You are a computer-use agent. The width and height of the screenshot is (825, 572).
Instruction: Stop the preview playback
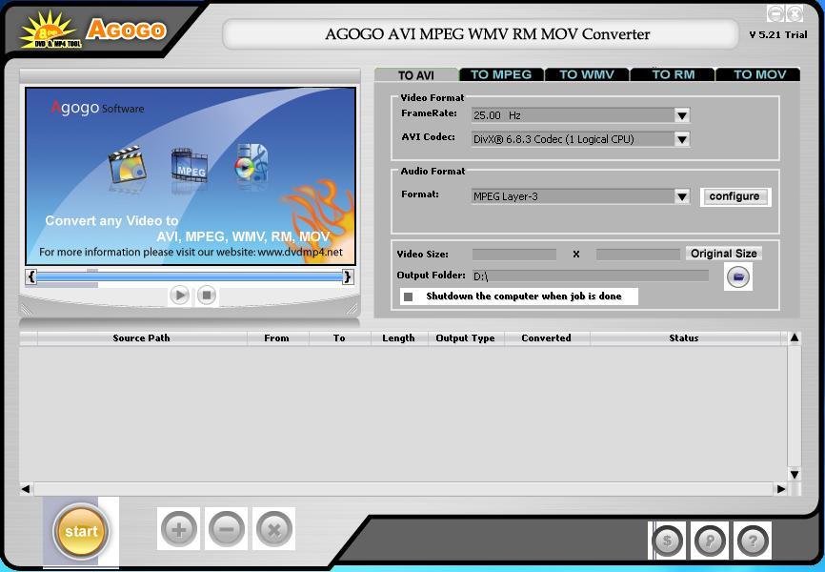point(205,296)
